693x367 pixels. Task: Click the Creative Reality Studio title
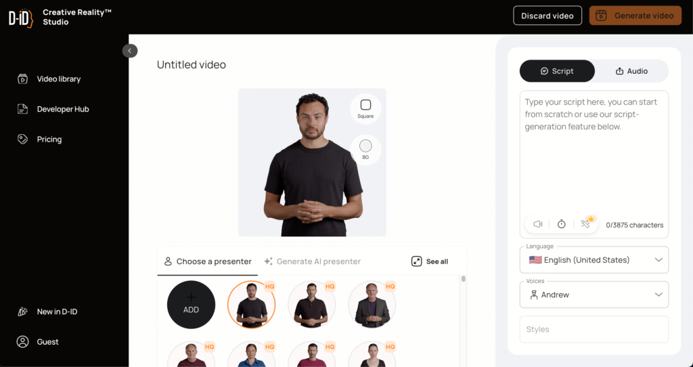(x=77, y=17)
